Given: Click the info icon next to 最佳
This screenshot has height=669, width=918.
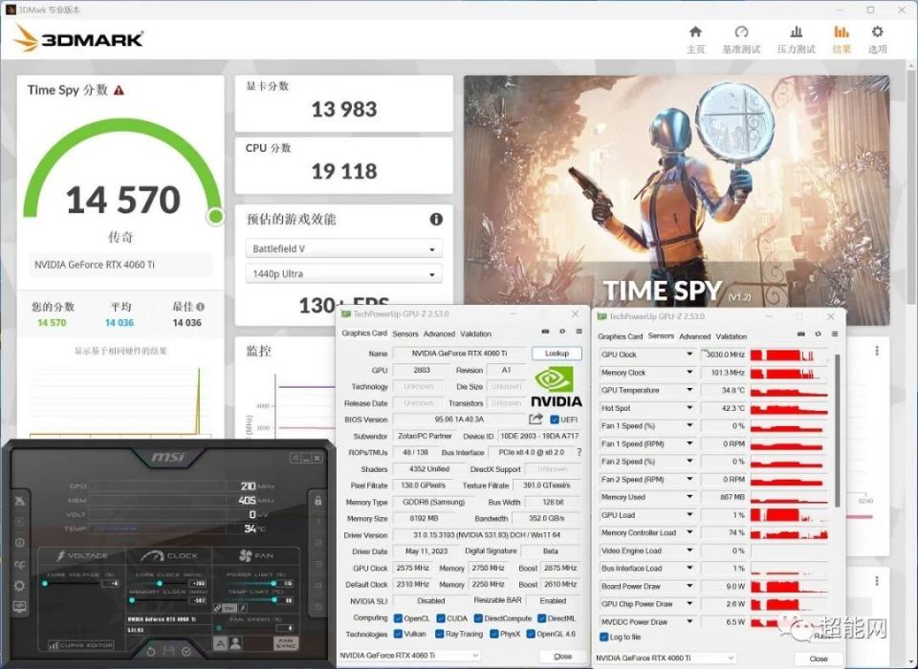Looking at the screenshot, I should coord(200,307).
